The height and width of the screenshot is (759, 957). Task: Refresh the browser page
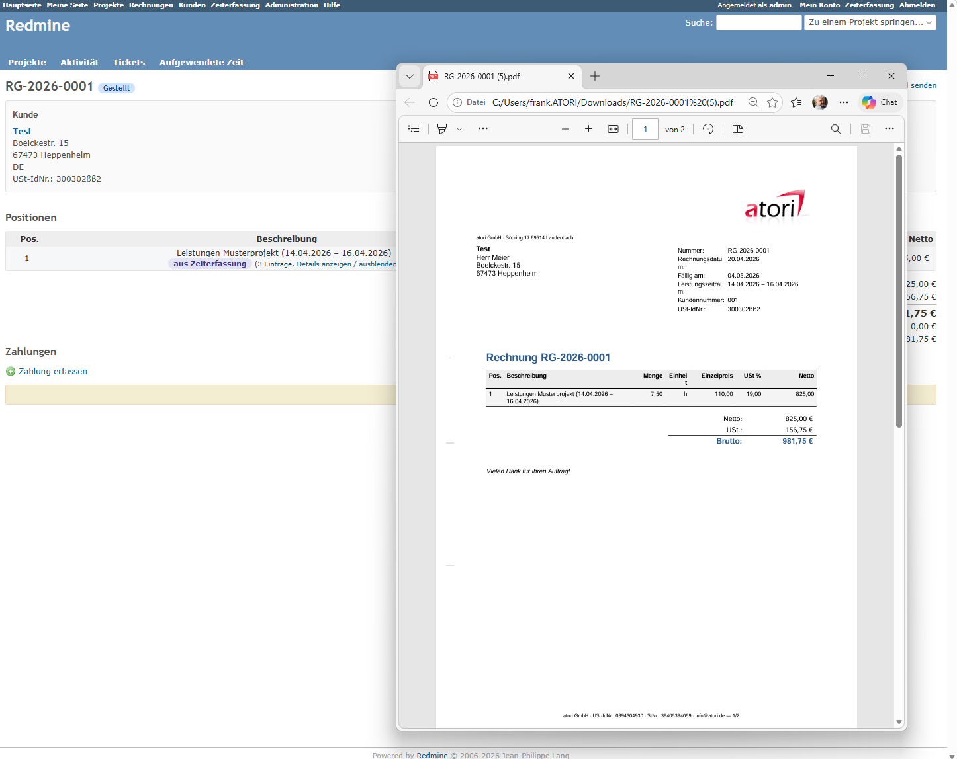click(433, 102)
